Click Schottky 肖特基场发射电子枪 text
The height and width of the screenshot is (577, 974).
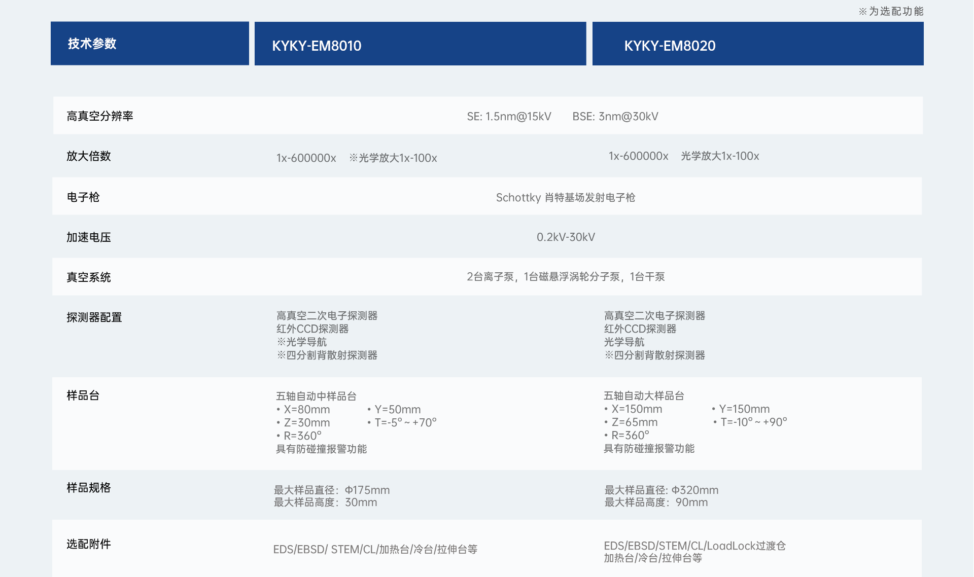click(566, 198)
